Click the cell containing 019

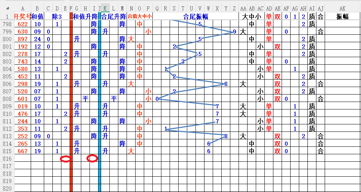pos(22,106)
